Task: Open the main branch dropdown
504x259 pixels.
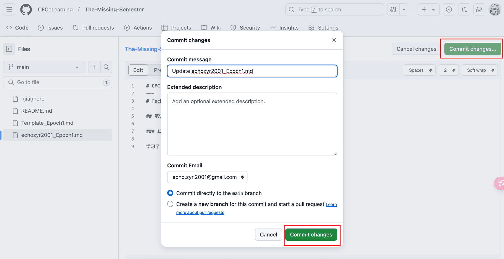Action: [44, 67]
